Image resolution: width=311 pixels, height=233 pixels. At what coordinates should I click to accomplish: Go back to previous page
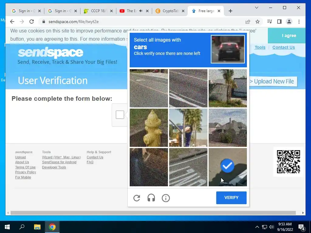pyautogui.click(x=12, y=22)
